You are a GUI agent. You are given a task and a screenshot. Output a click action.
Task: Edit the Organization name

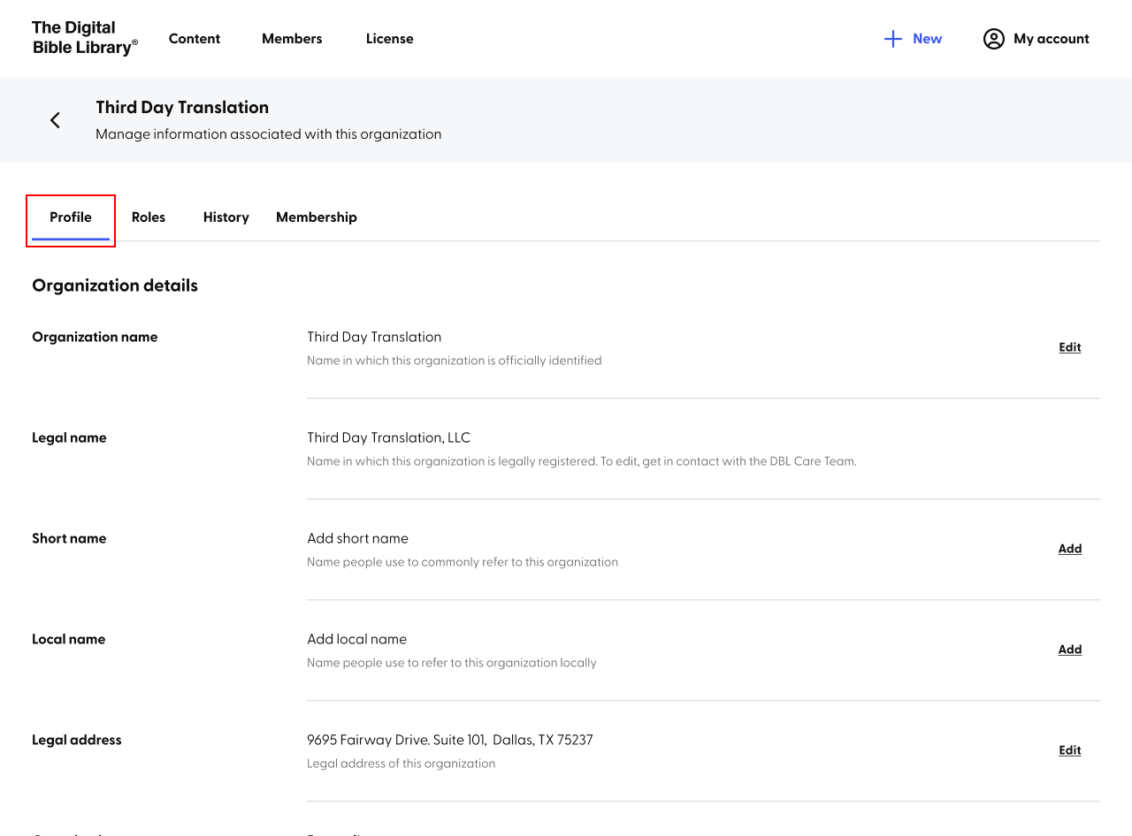(x=1070, y=347)
